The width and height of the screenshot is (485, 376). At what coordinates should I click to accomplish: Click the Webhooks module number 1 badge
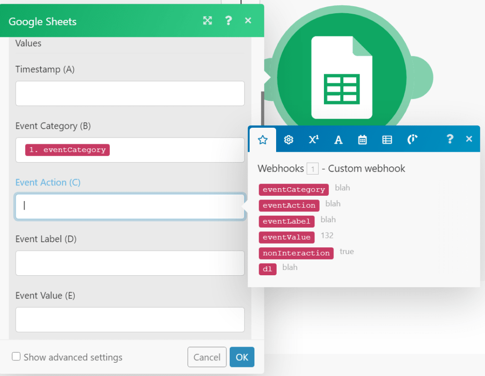313,169
